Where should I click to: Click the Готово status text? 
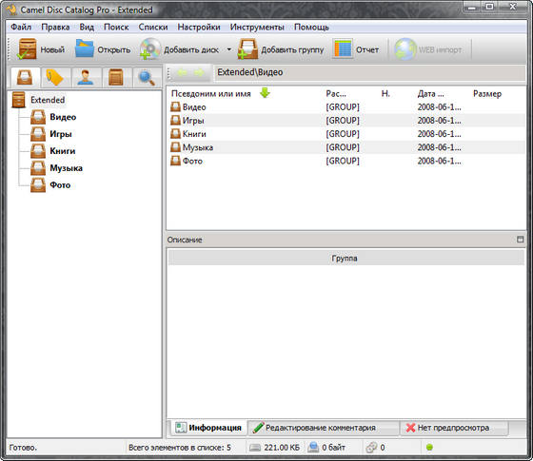pos(23,448)
